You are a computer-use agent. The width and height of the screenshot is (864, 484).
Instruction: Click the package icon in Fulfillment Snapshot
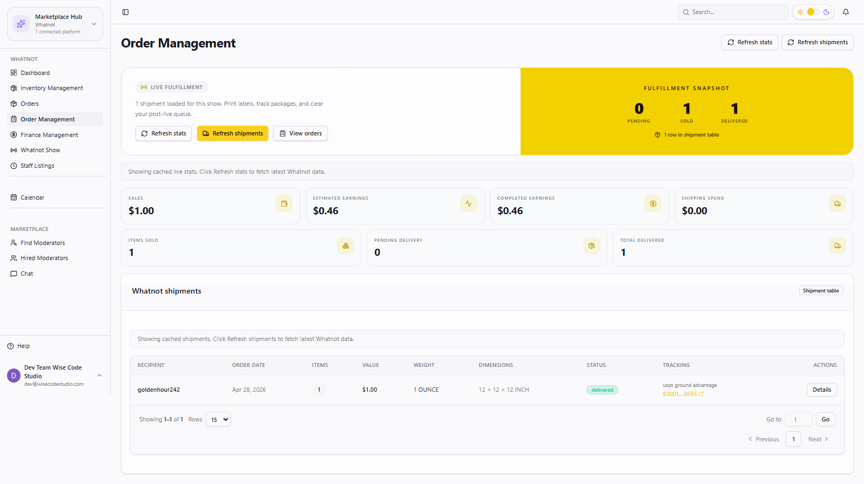coord(657,135)
